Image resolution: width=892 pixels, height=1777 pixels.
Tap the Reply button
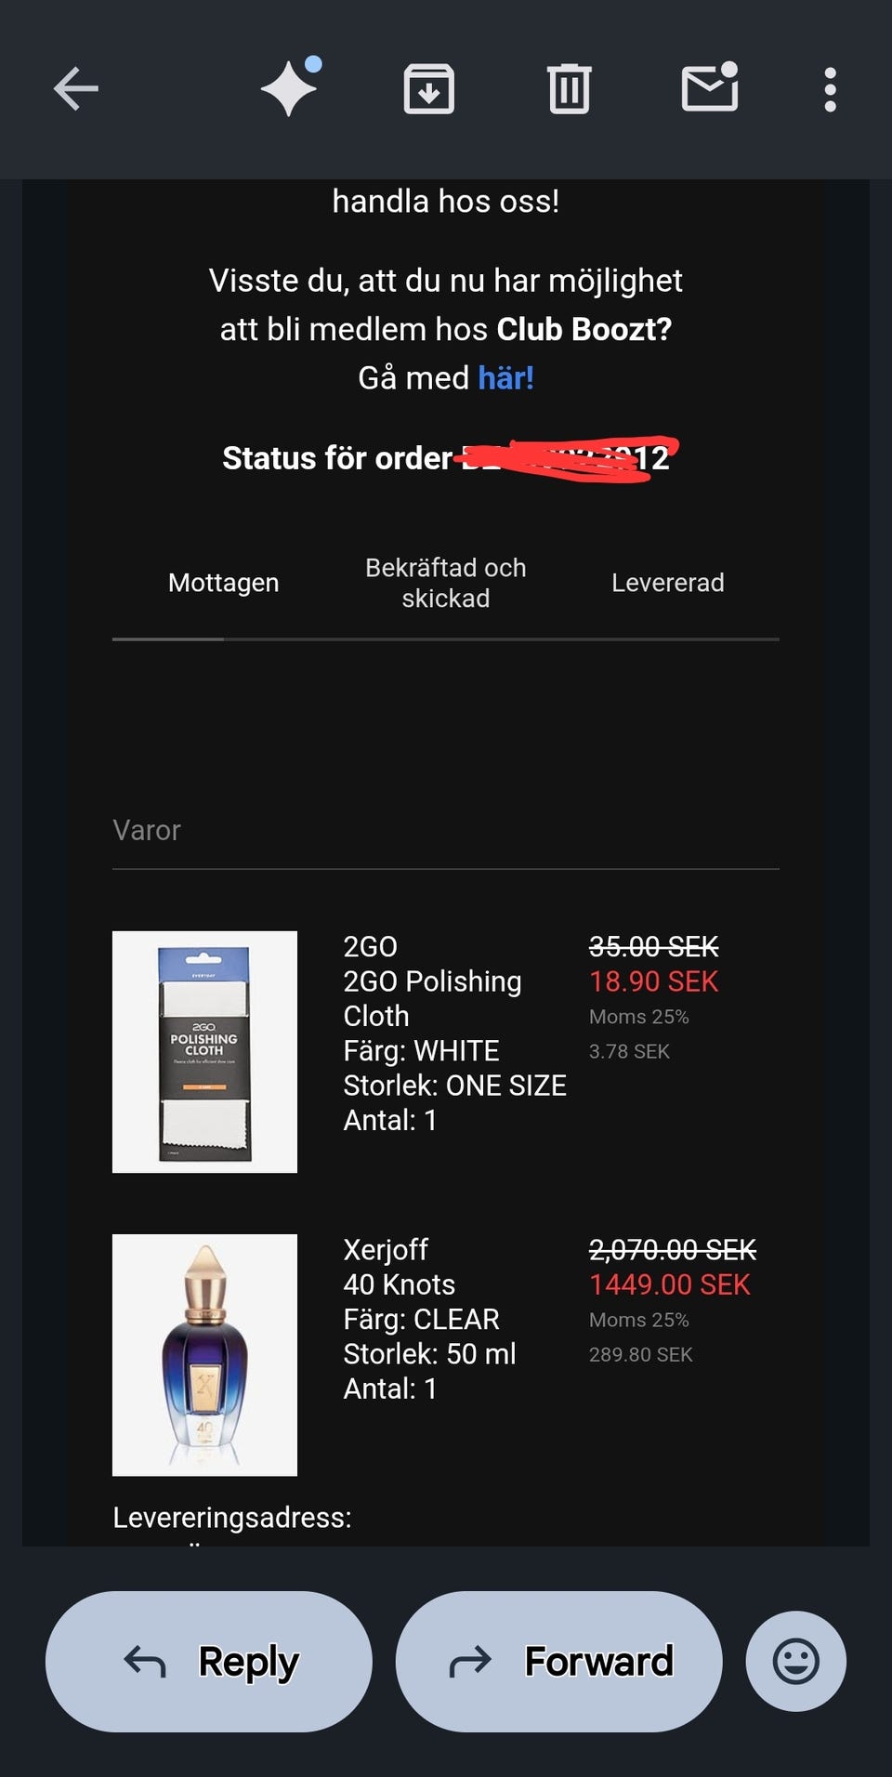[x=209, y=1661]
